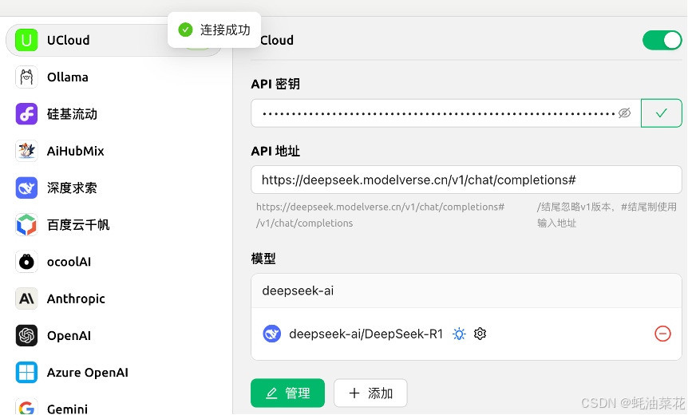Disable the UCloud provider switch
688x415 pixels.
[x=662, y=41]
